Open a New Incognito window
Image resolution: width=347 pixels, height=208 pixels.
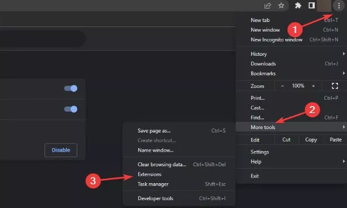pyautogui.click(x=292, y=39)
